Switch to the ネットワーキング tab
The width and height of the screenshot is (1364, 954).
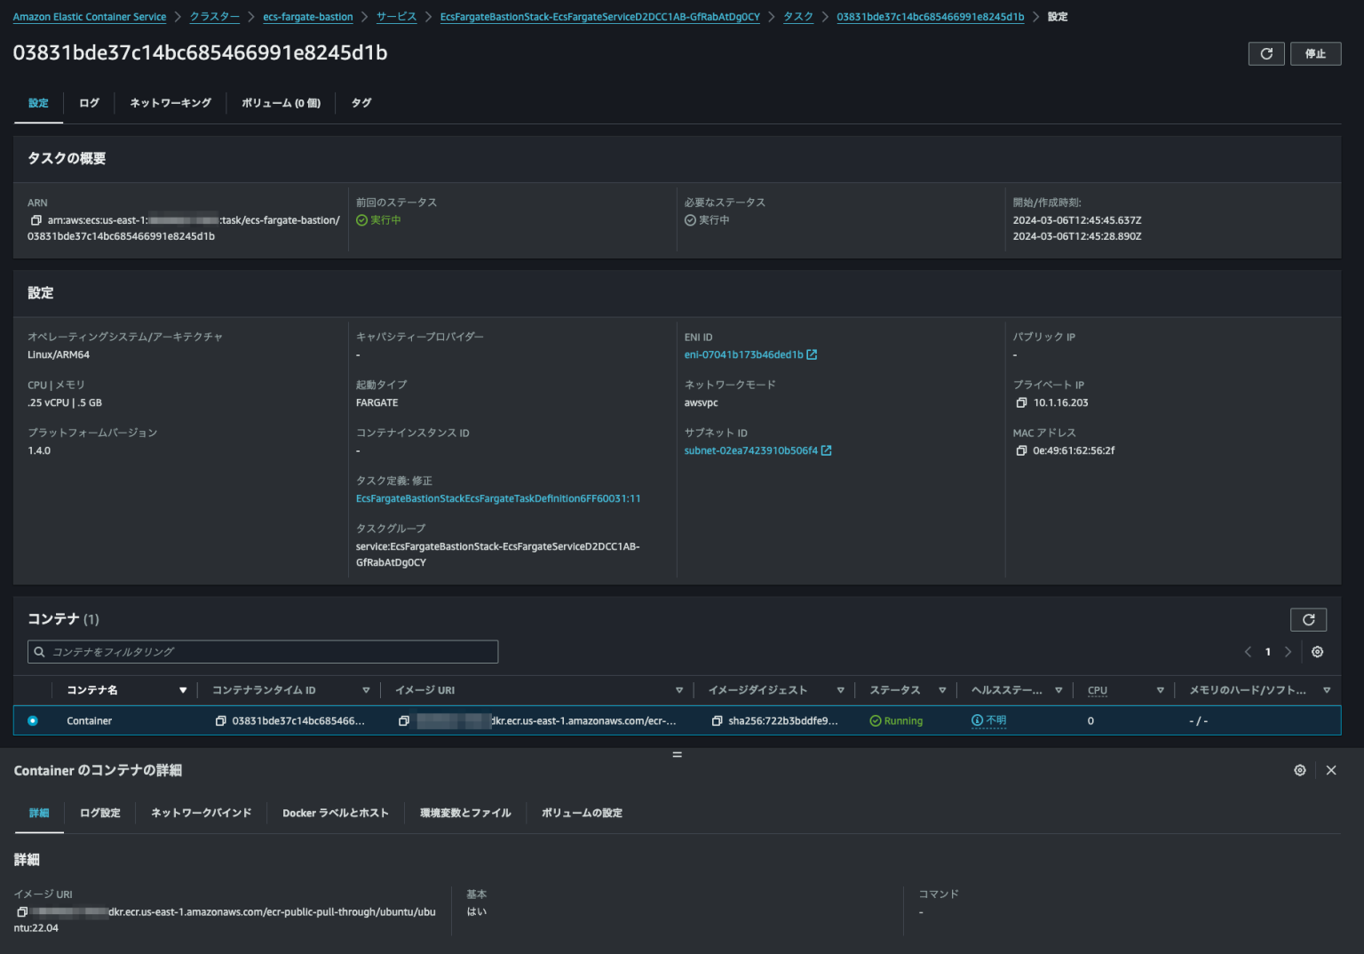pyautogui.click(x=170, y=103)
